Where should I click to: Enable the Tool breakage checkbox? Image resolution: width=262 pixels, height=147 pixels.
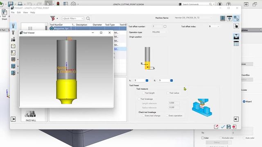point(139,99)
